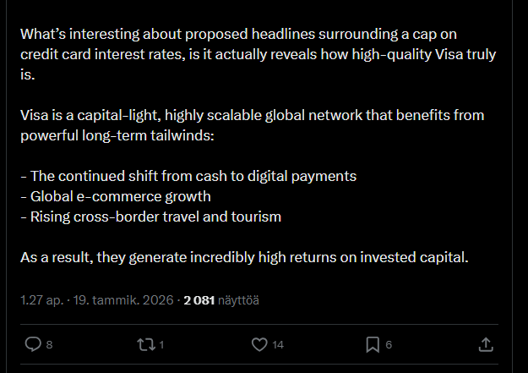Open the 1.27 ap. timestamp link
This screenshot has height=373, width=528.
pyautogui.click(x=41, y=300)
